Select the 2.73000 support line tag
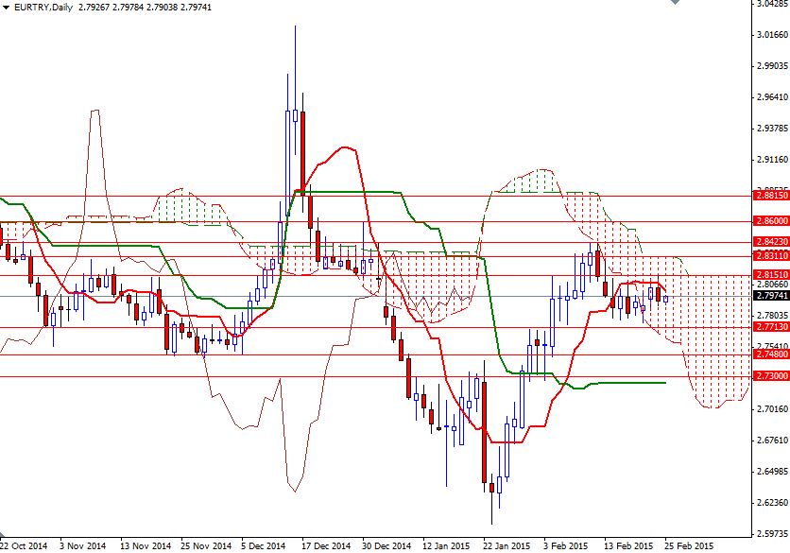The height and width of the screenshot is (553, 790). (768, 375)
